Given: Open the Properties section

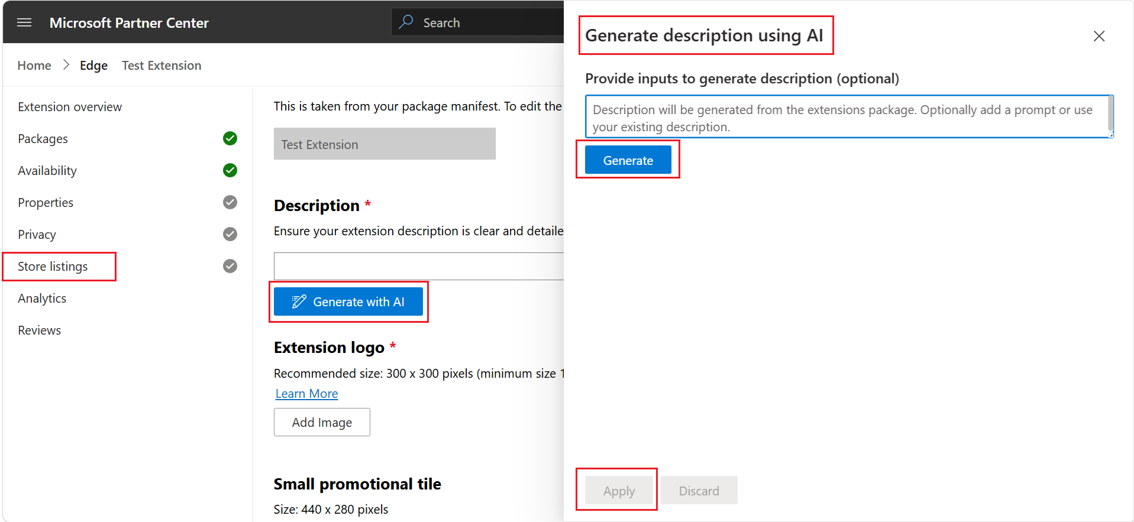Looking at the screenshot, I should point(46,203).
